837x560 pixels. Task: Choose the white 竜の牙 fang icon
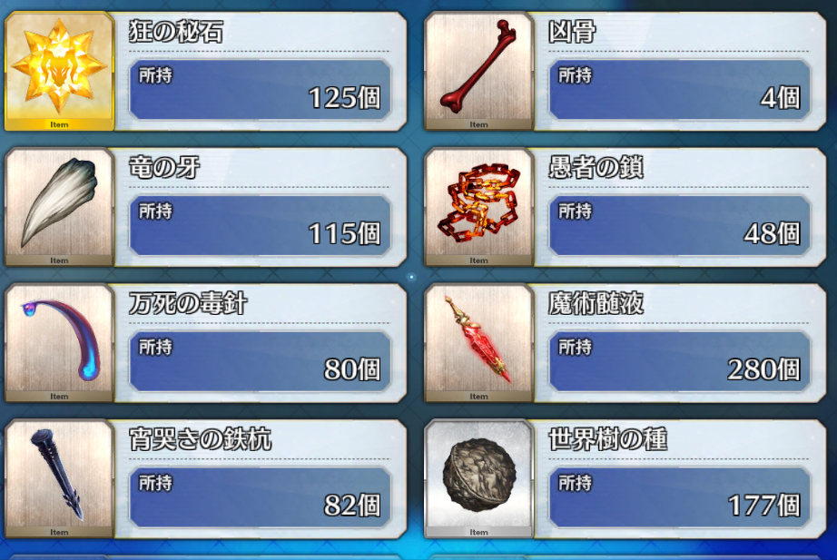[x=59, y=207]
